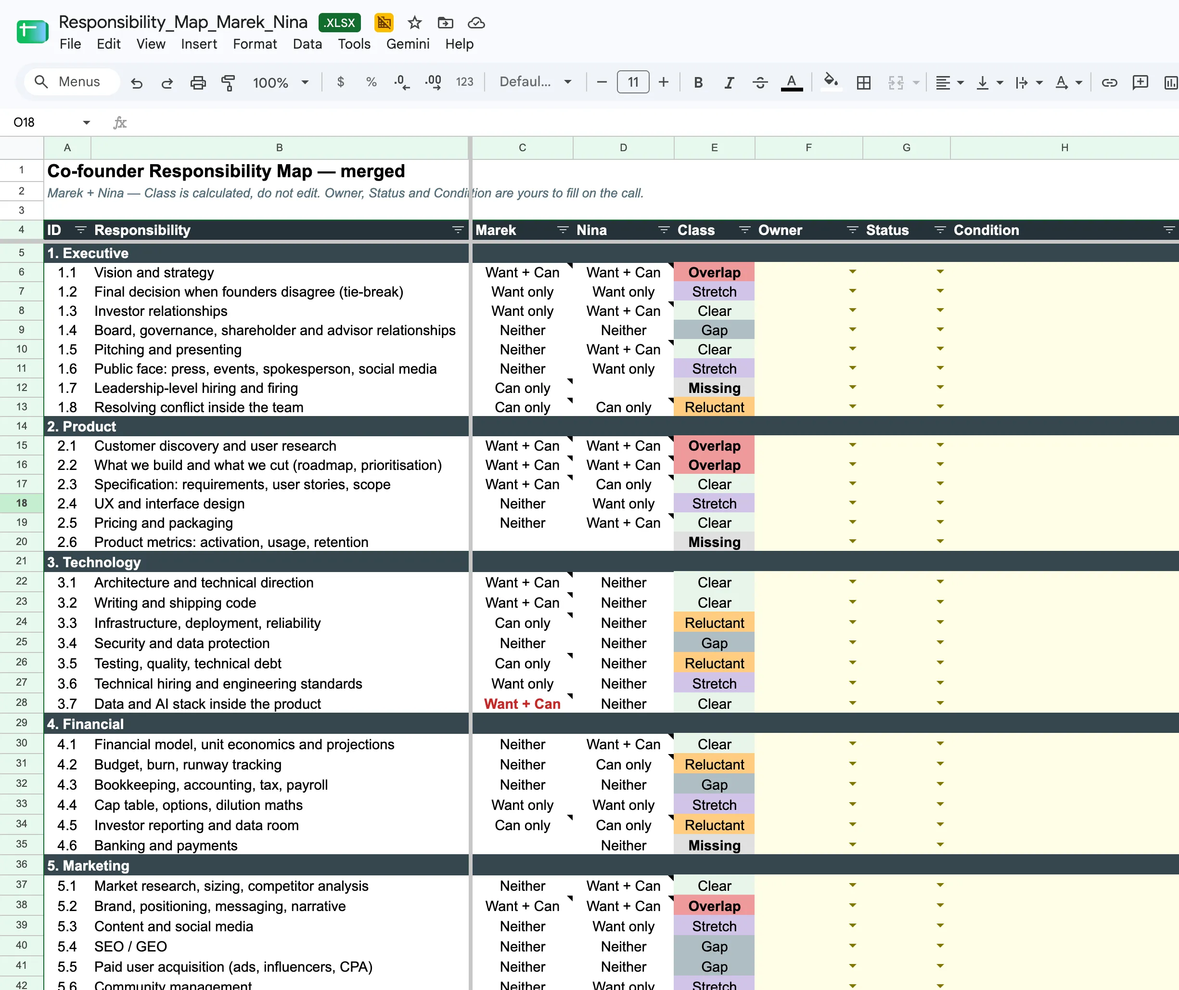Open the Insert menu
Image resolution: width=1179 pixels, height=990 pixels.
pos(199,44)
